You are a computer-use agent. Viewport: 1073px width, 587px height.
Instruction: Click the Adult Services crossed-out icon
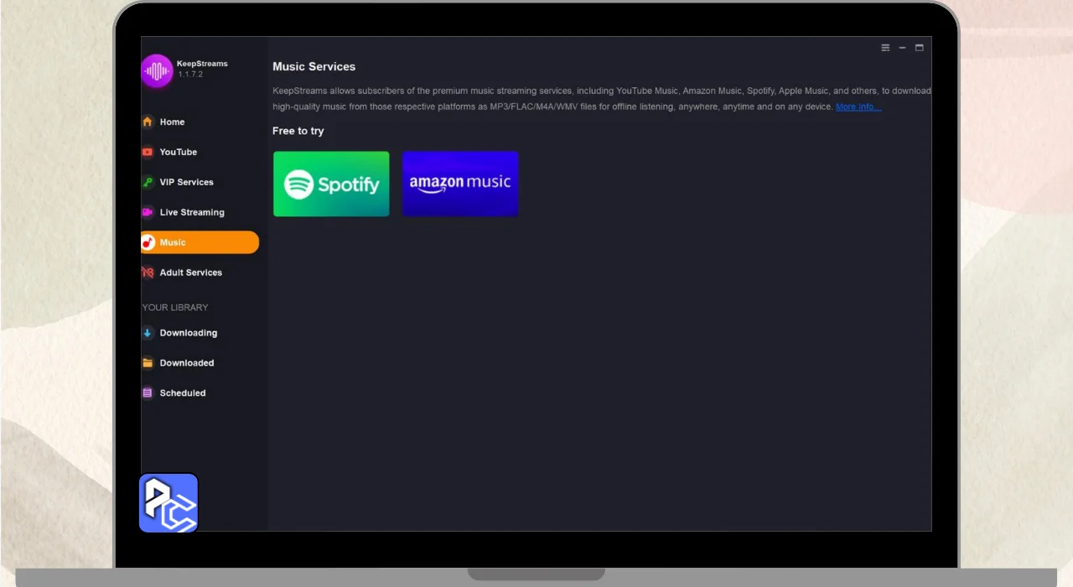pos(148,273)
